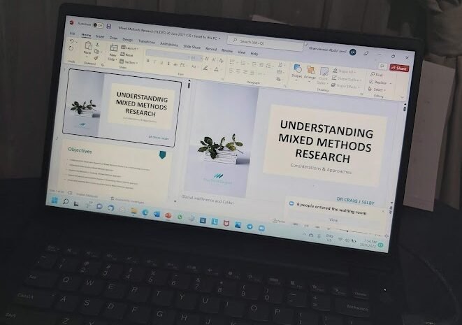
Task: Open the Draw ribbon tab
Action: [113, 38]
